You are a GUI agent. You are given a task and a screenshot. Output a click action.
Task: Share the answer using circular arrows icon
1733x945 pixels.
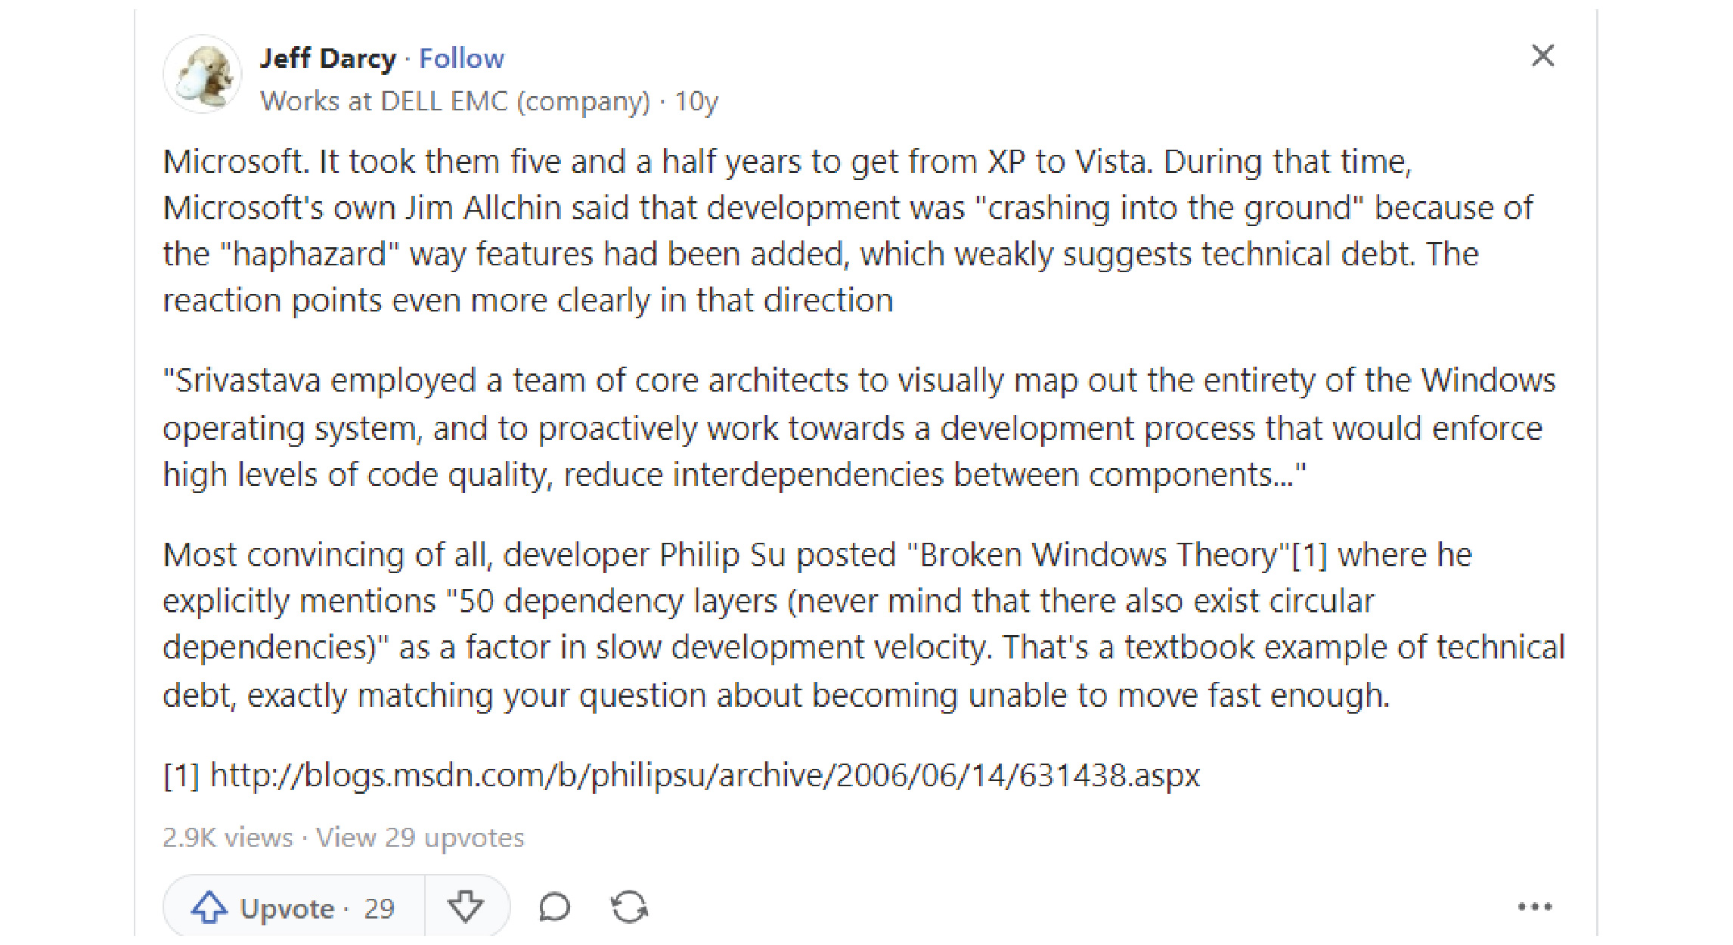[629, 907]
